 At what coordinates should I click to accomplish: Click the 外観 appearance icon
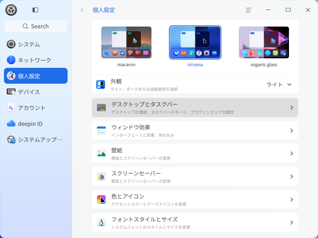click(x=101, y=84)
